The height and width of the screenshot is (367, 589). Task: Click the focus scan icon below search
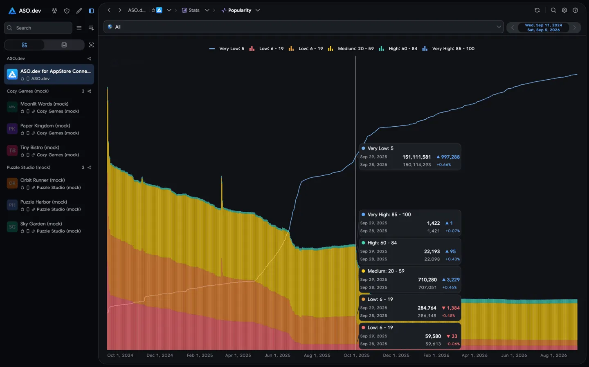coord(91,45)
